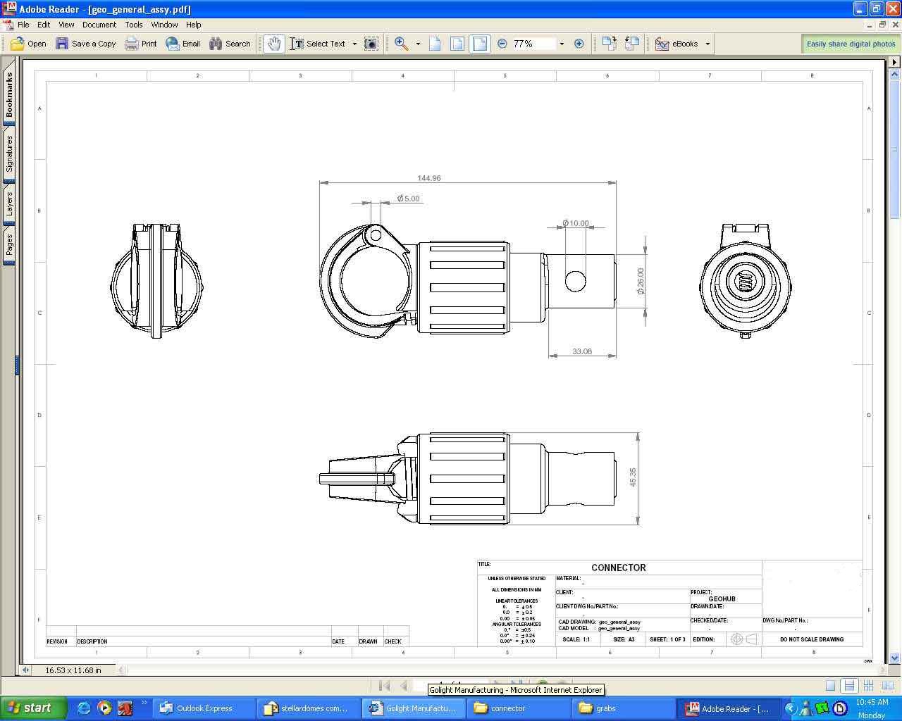The width and height of the screenshot is (902, 721).
Task: Set view to Actual Size page icon
Action: [435, 44]
